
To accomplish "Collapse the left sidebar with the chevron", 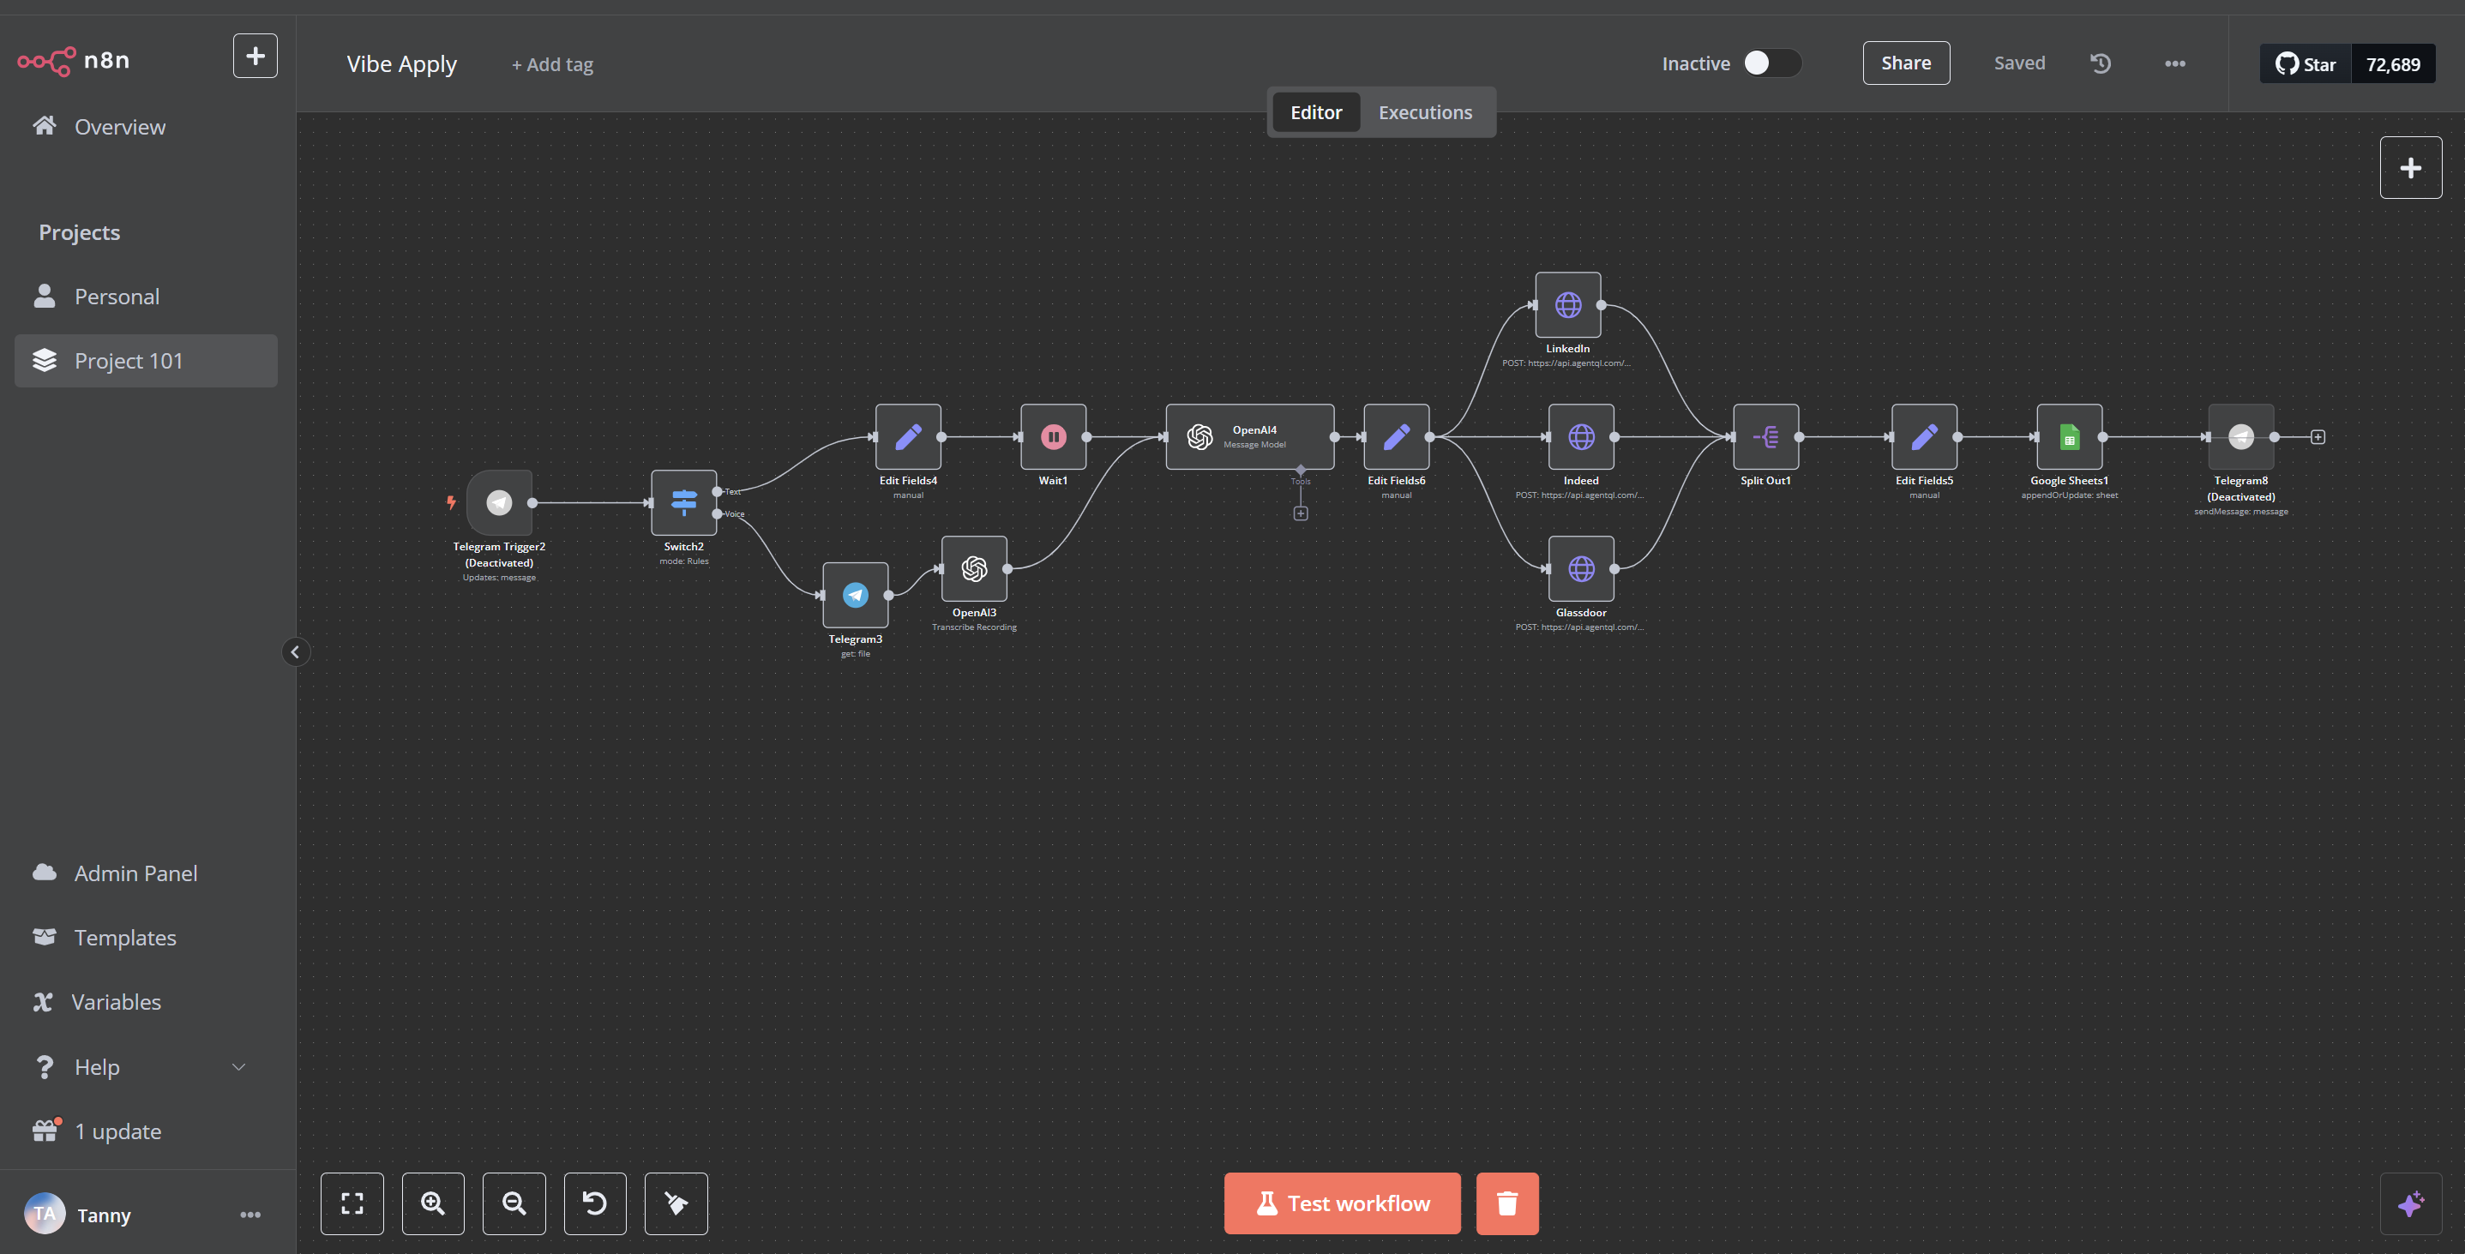I will tap(296, 652).
